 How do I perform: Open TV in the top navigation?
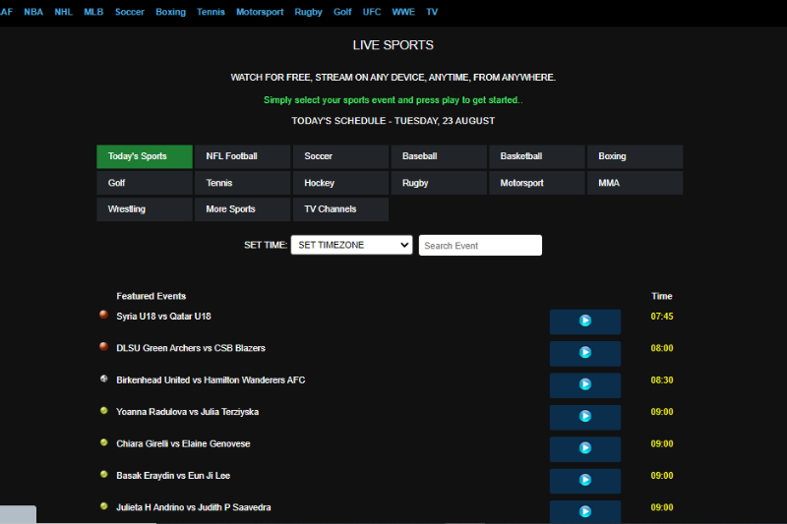432,12
